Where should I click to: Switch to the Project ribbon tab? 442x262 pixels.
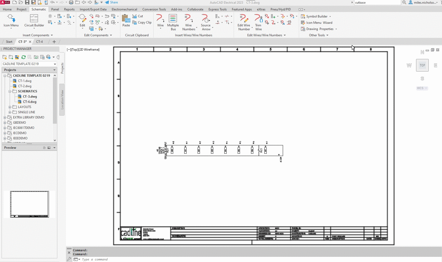[x=21, y=9]
